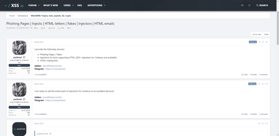Viewport: 279px width, 136px height.
Task: Open the notifications bell icon
Action: [249, 5]
